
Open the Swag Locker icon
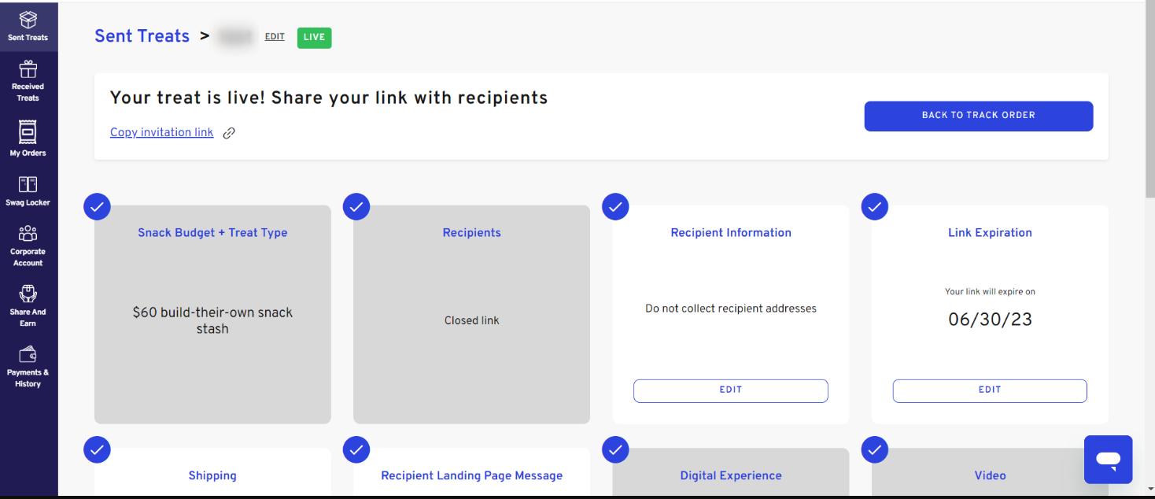(x=28, y=185)
